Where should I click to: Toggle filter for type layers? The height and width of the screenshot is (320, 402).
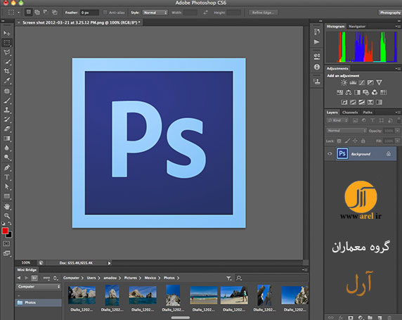(x=372, y=120)
